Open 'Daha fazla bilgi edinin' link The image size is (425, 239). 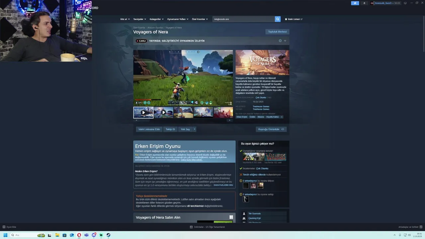pyautogui.click(x=192, y=160)
